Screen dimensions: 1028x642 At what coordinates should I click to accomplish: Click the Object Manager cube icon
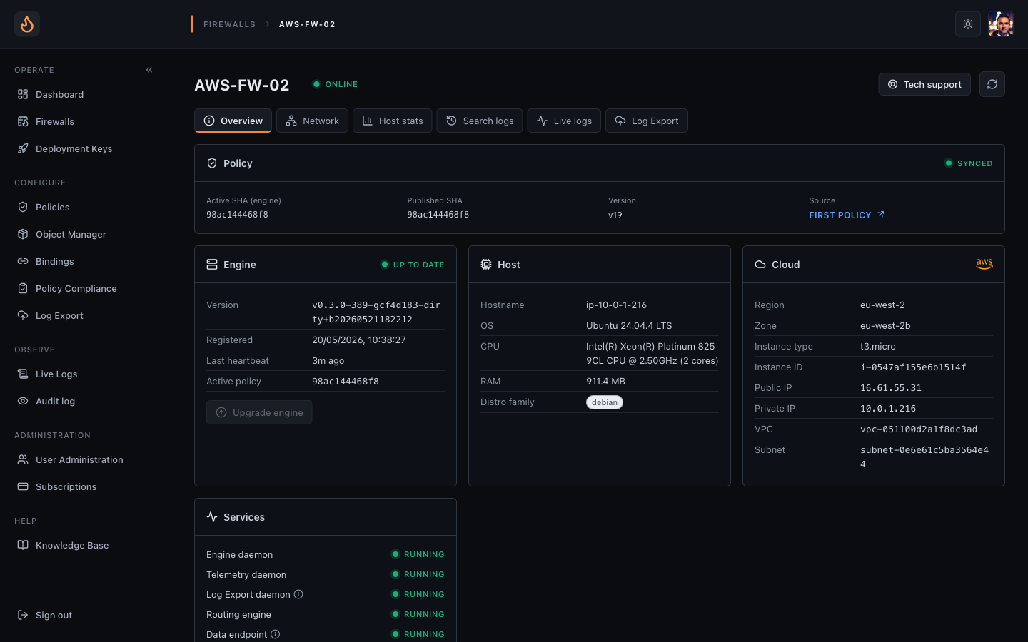click(x=23, y=234)
